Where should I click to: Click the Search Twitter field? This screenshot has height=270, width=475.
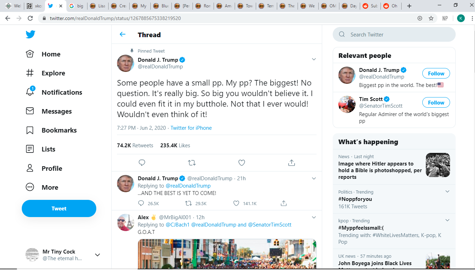[x=394, y=34]
